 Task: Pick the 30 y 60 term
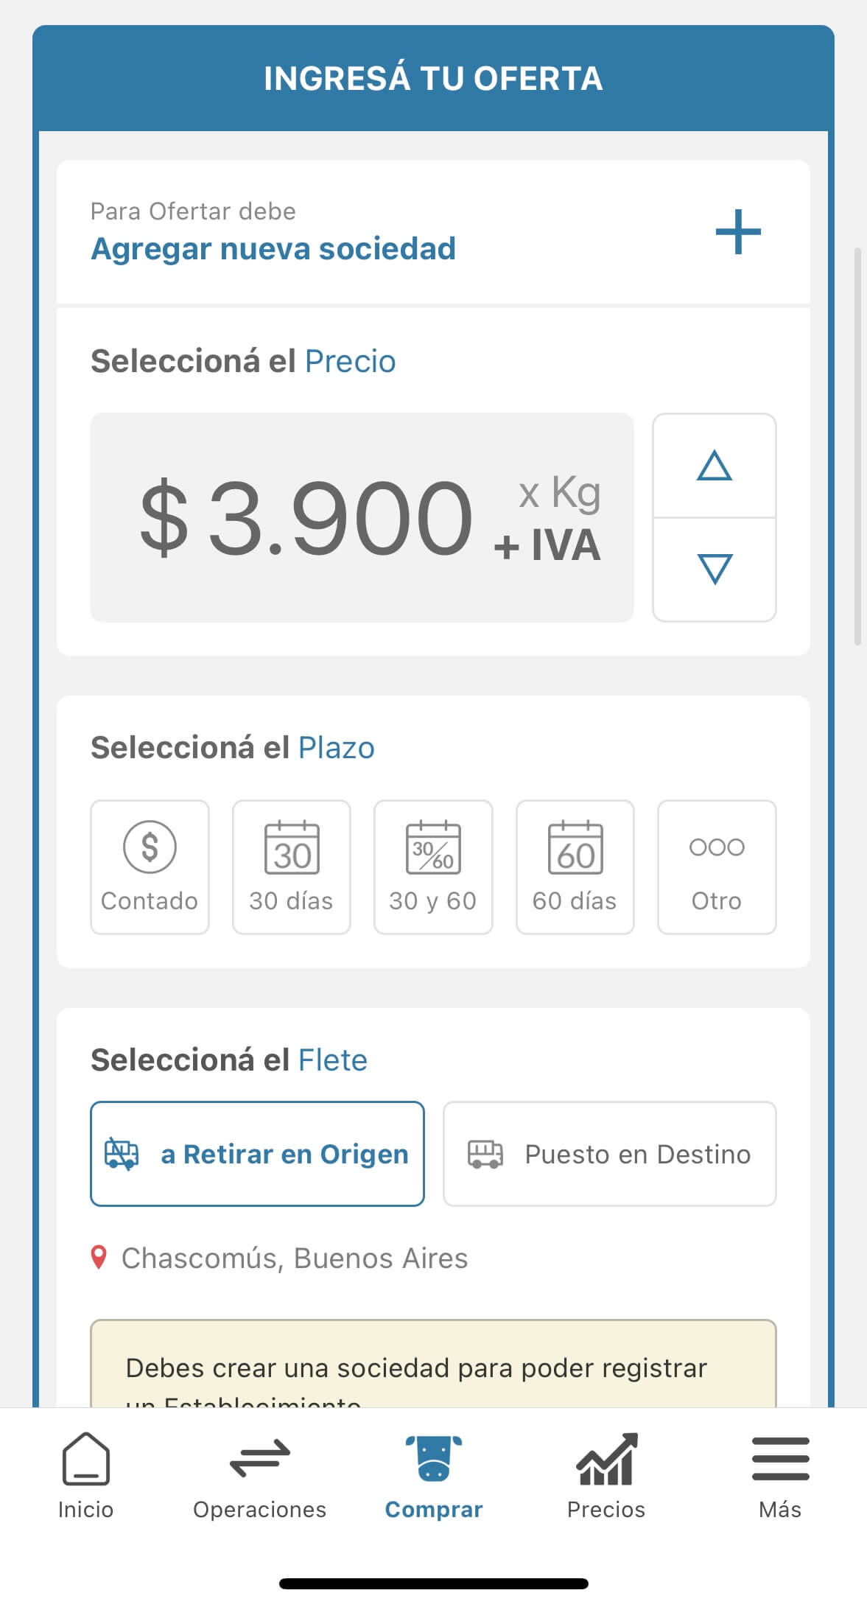(433, 866)
